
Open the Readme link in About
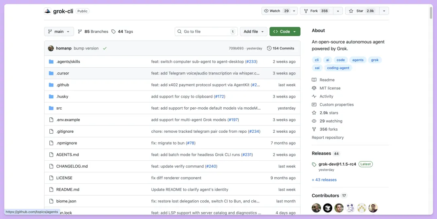[x=327, y=80]
